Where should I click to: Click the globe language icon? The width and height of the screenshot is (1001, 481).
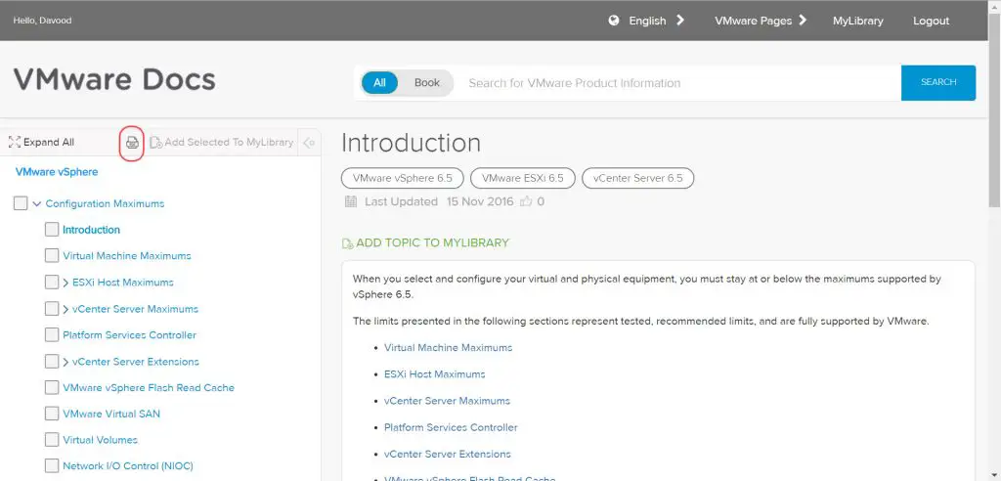click(x=614, y=21)
